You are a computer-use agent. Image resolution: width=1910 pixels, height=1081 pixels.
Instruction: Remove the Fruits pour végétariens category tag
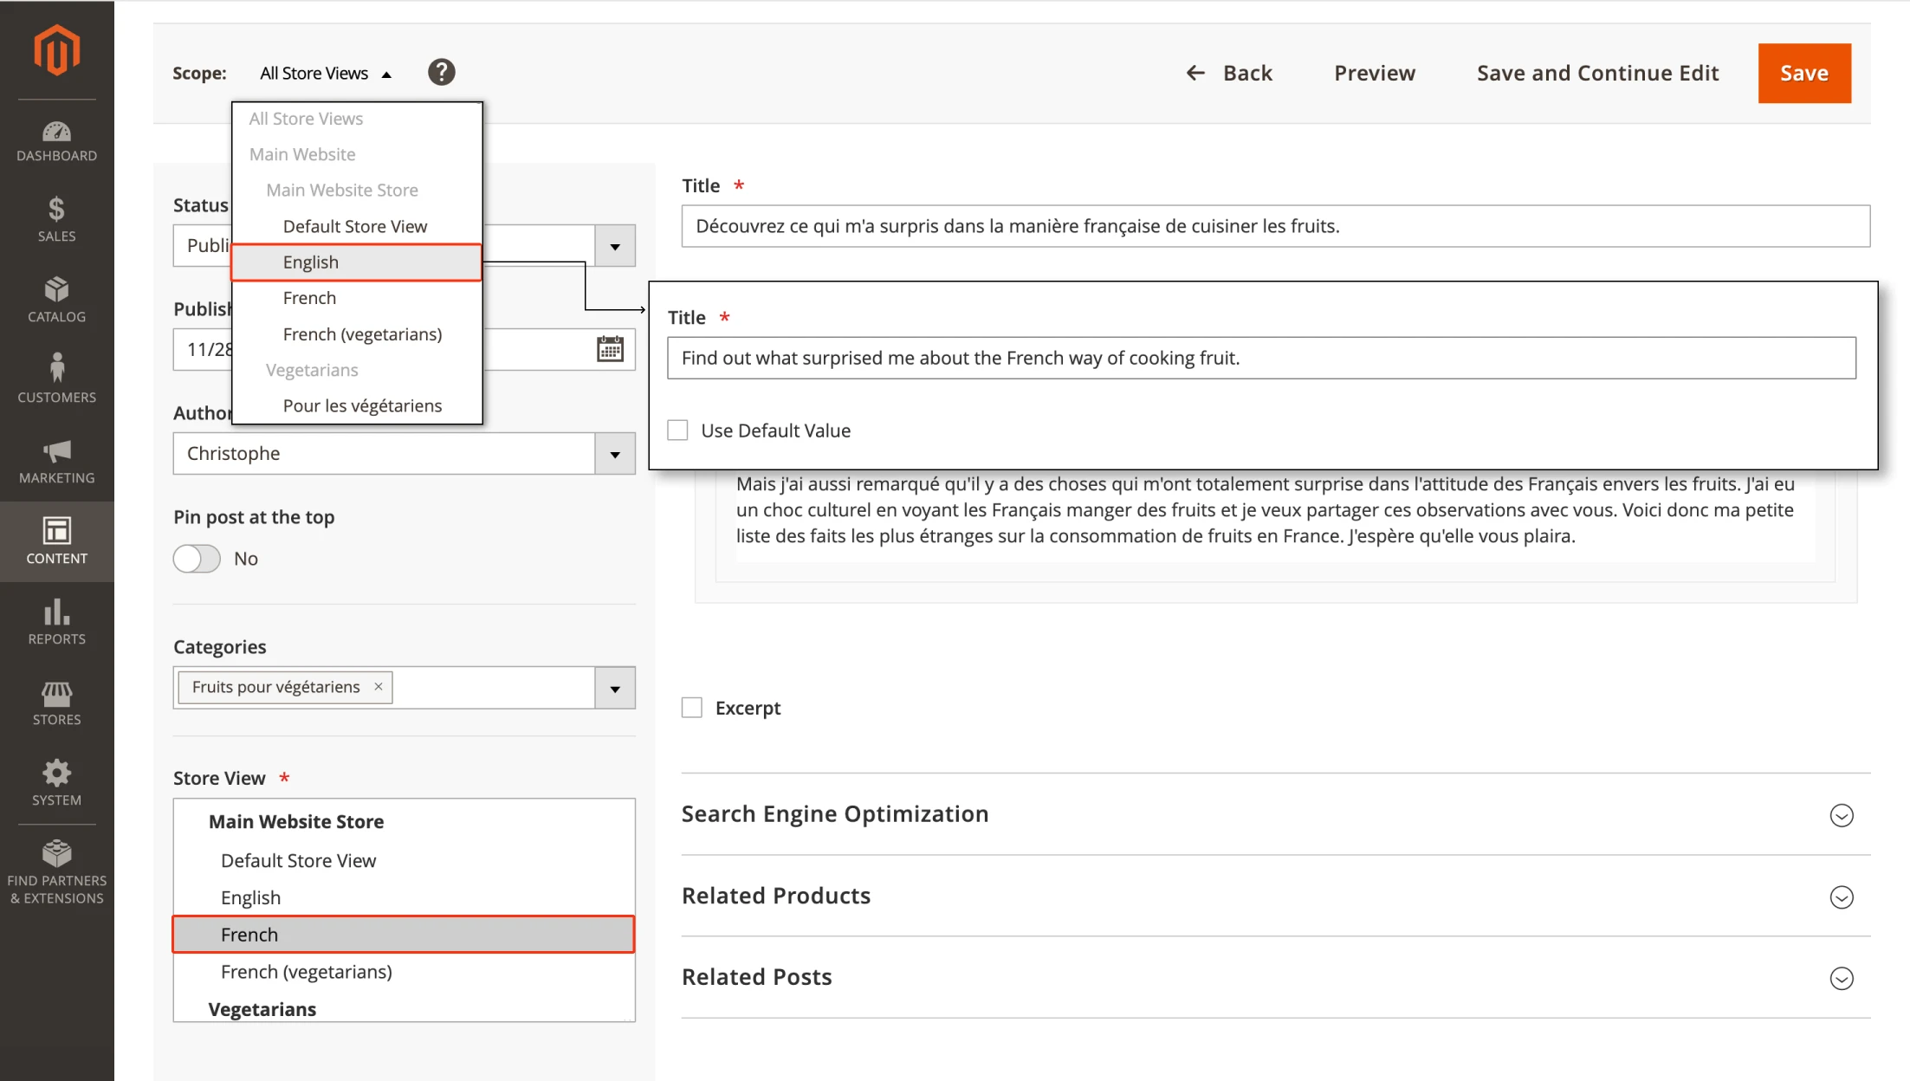click(x=378, y=687)
